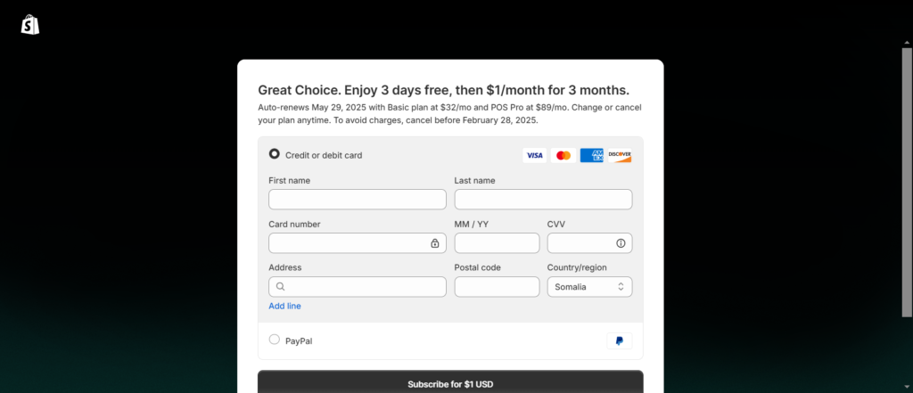Click the CVV info icon
Image resolution: width=913 pixels, height=393 pixels.
pos(621,243)
